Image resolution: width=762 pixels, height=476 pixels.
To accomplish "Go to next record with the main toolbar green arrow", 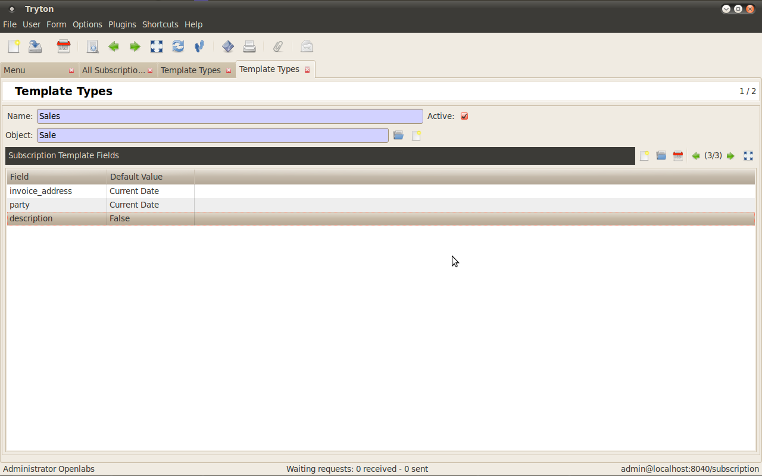I will coord(135,46).
